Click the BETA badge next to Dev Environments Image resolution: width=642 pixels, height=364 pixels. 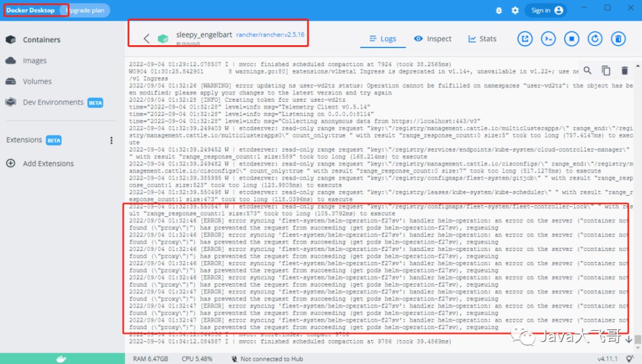(x=95, y=103)
